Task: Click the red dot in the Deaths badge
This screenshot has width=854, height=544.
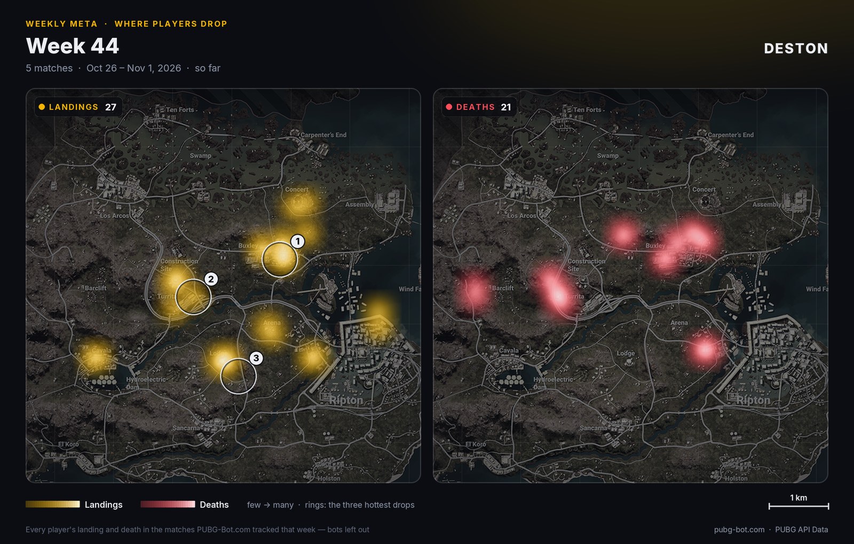Action: click(x=449, y=107)
